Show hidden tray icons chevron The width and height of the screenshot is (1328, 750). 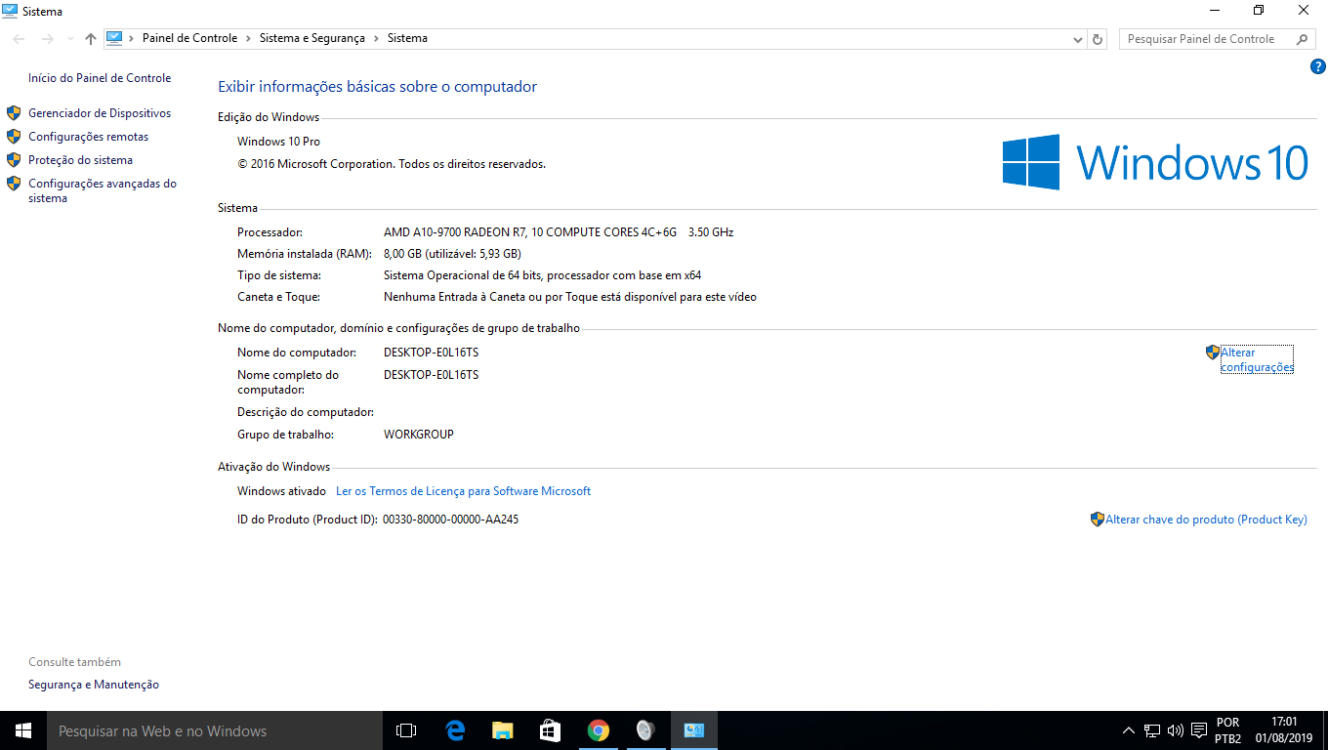(1129, 730)
